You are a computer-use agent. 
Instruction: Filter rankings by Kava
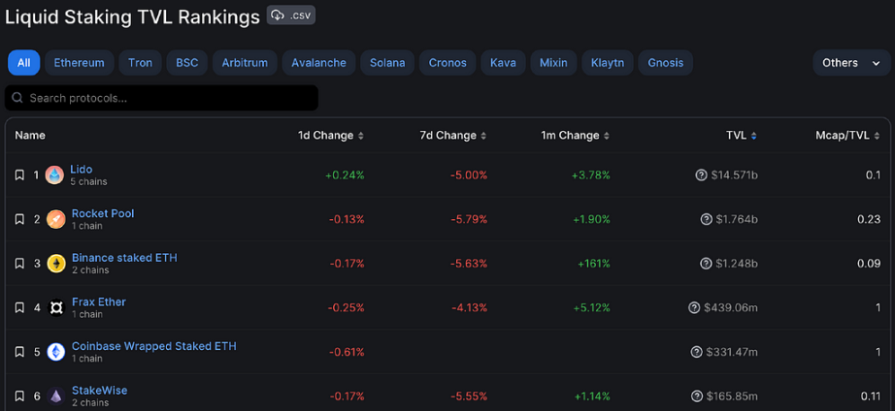504,63
